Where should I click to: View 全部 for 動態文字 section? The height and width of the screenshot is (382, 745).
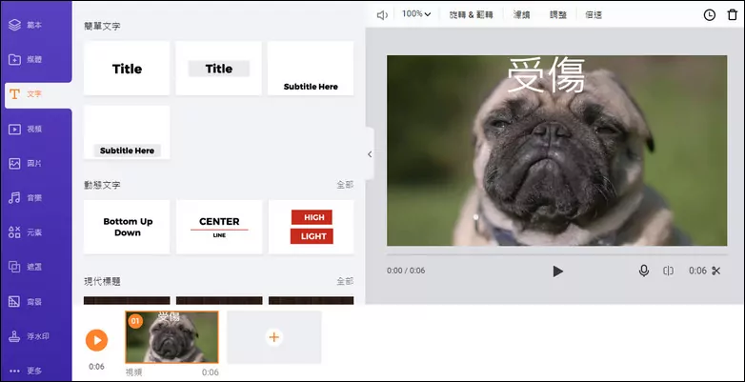(345, 185)
